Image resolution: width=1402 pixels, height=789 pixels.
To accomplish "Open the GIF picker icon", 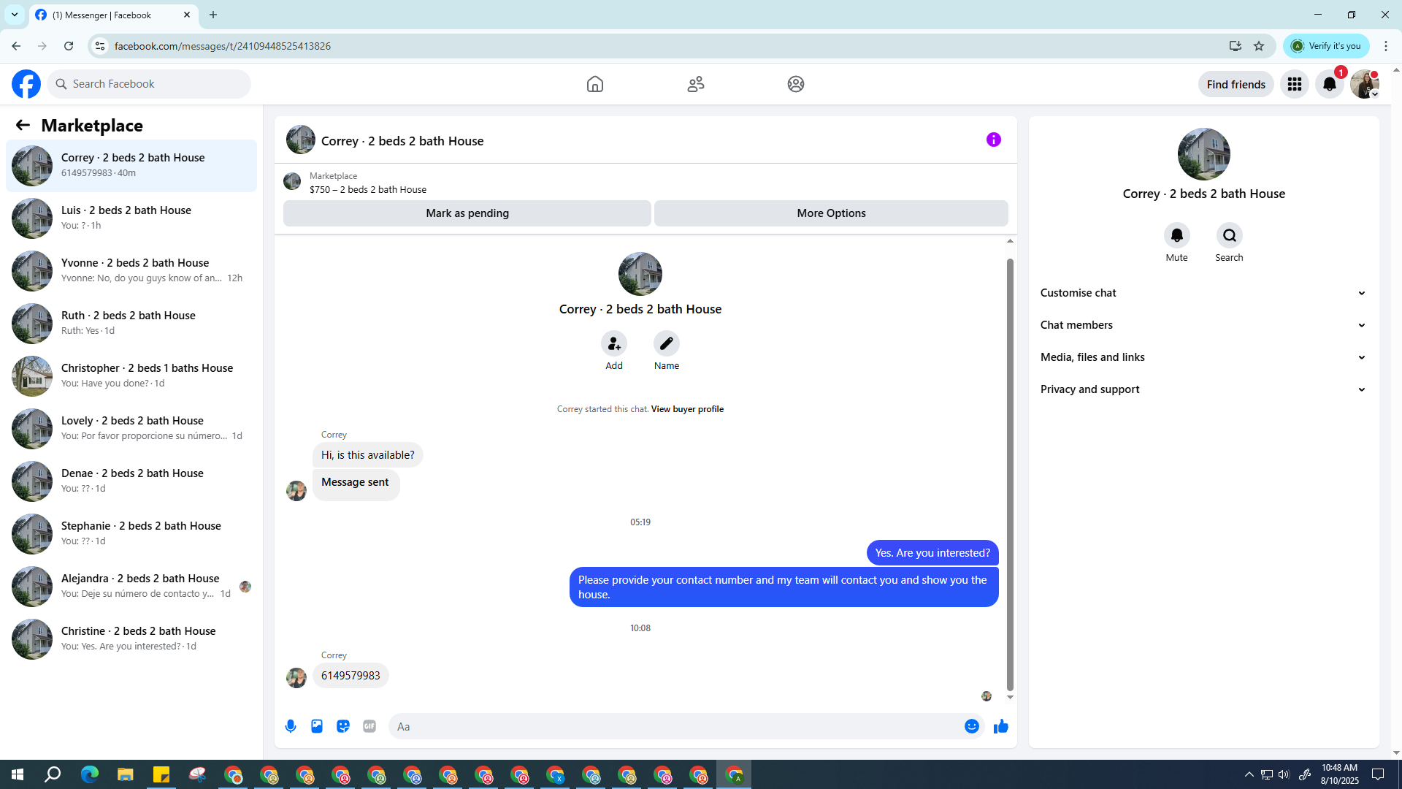I will 369,726.
